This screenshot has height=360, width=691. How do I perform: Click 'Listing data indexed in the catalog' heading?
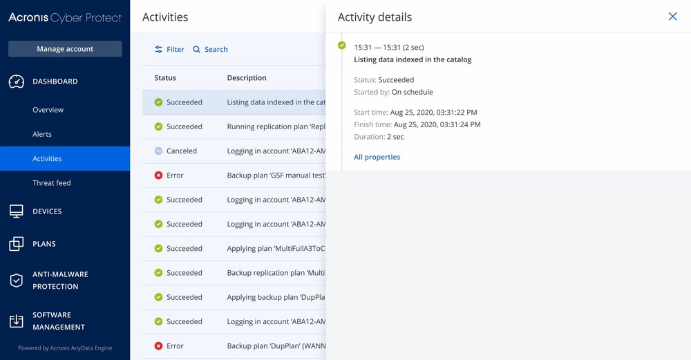[x=413, y=59]
